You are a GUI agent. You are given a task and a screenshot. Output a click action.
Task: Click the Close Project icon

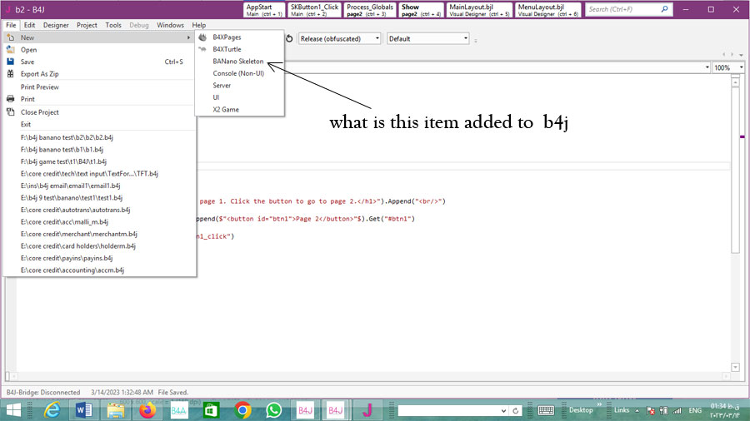(x=11, y=112)
